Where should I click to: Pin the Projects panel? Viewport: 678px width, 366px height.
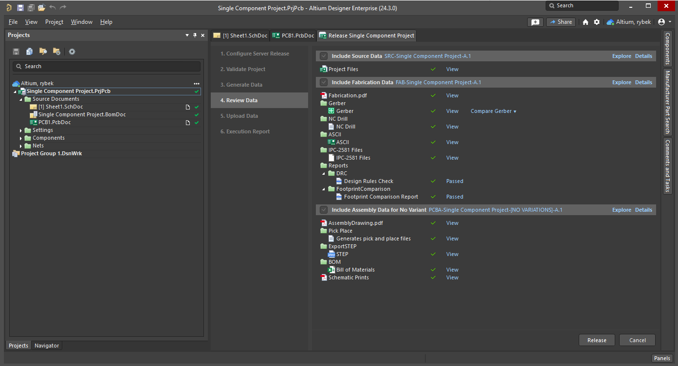coord(195,35)
